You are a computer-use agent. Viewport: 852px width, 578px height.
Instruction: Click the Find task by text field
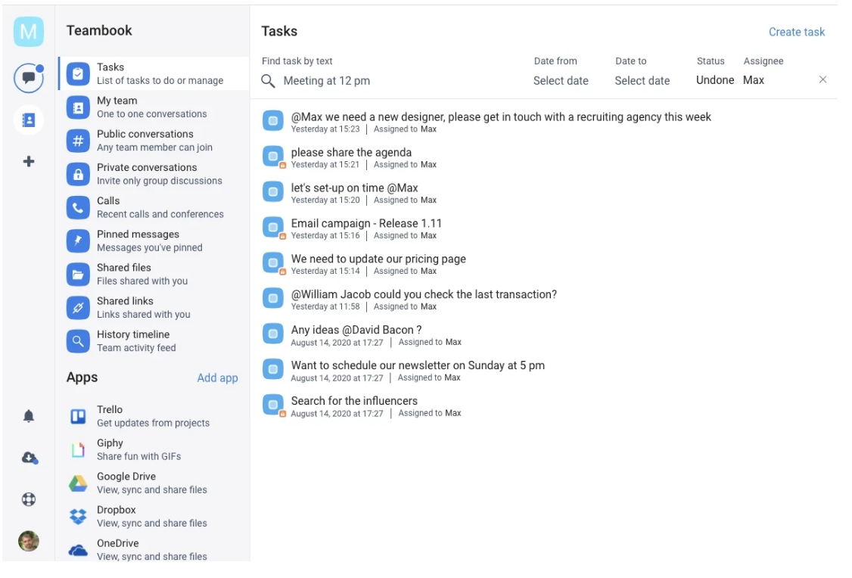393,81
